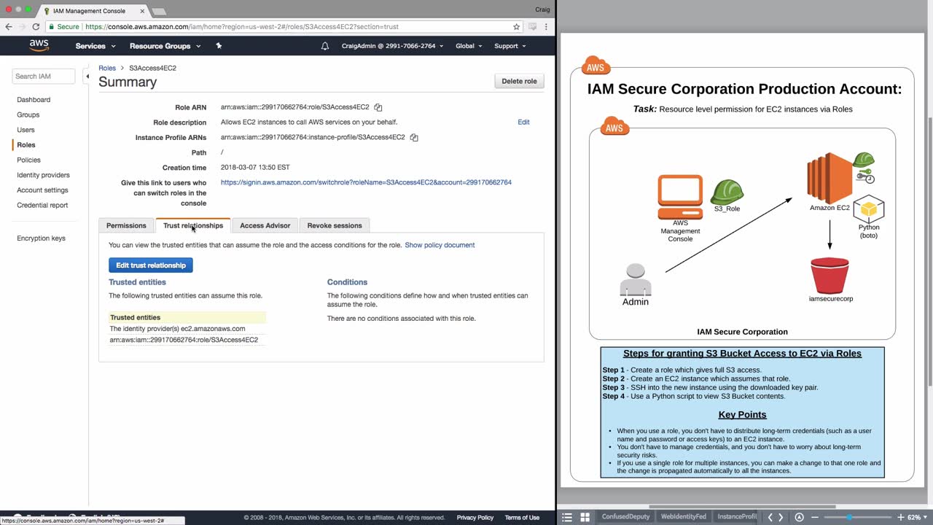Click Edit trust relationship button

coord(151,265)
